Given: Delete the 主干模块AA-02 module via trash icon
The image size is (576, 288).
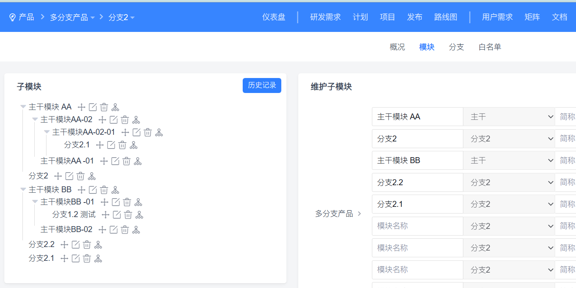Looking at the screenshot, I should tap(124, 120).
